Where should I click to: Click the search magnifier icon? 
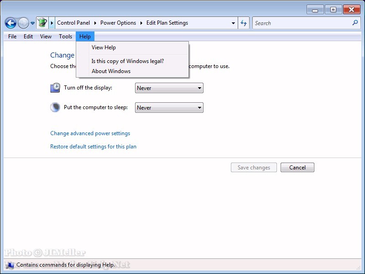click(355, 23)
